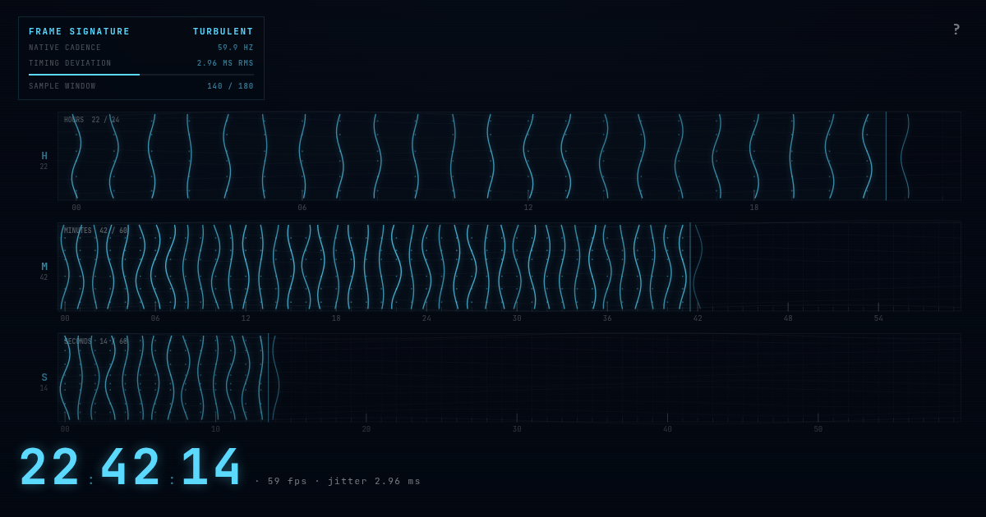Click the timing deviation progress bar

click(x=141, y=75)
